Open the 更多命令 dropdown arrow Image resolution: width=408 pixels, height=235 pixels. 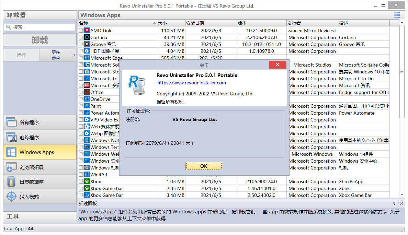pos(74,55)
